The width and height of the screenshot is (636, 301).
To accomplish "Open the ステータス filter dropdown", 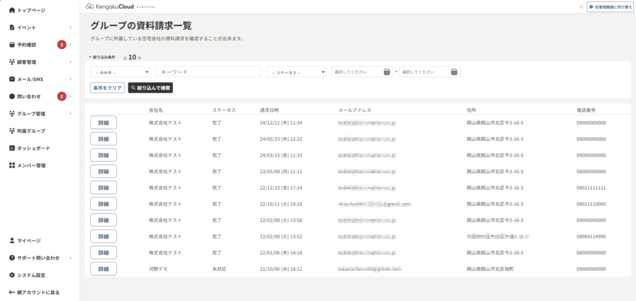I will [x=296, y=72].
